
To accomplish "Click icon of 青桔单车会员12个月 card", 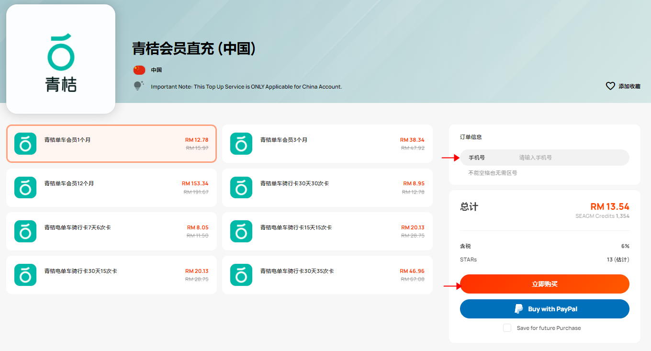I will [25, 187].
